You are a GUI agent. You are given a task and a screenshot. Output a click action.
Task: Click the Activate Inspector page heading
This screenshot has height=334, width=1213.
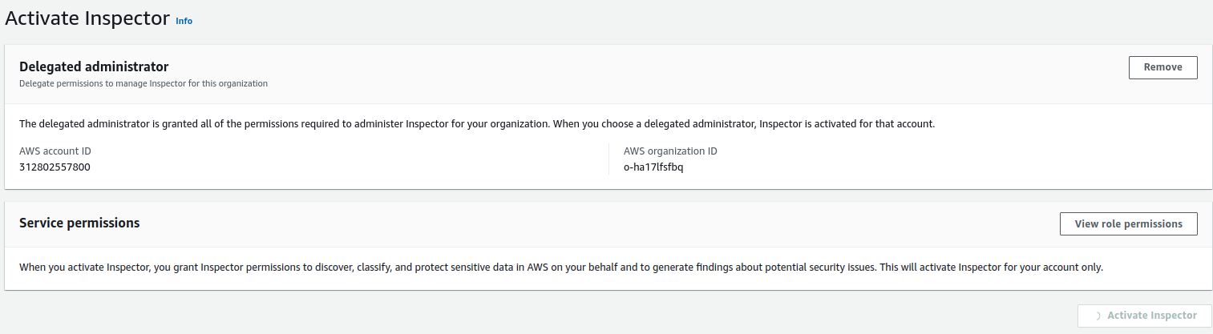point(87,18)
